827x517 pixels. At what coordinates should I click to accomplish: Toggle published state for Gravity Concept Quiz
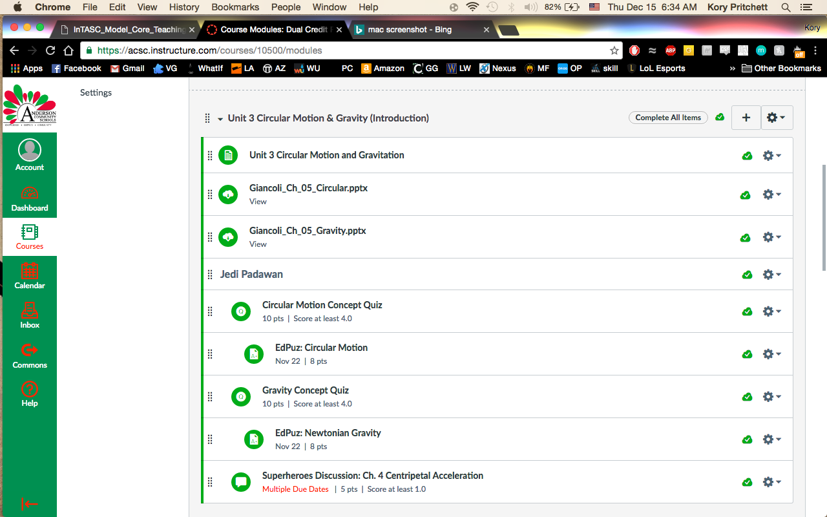pos(747,397)
